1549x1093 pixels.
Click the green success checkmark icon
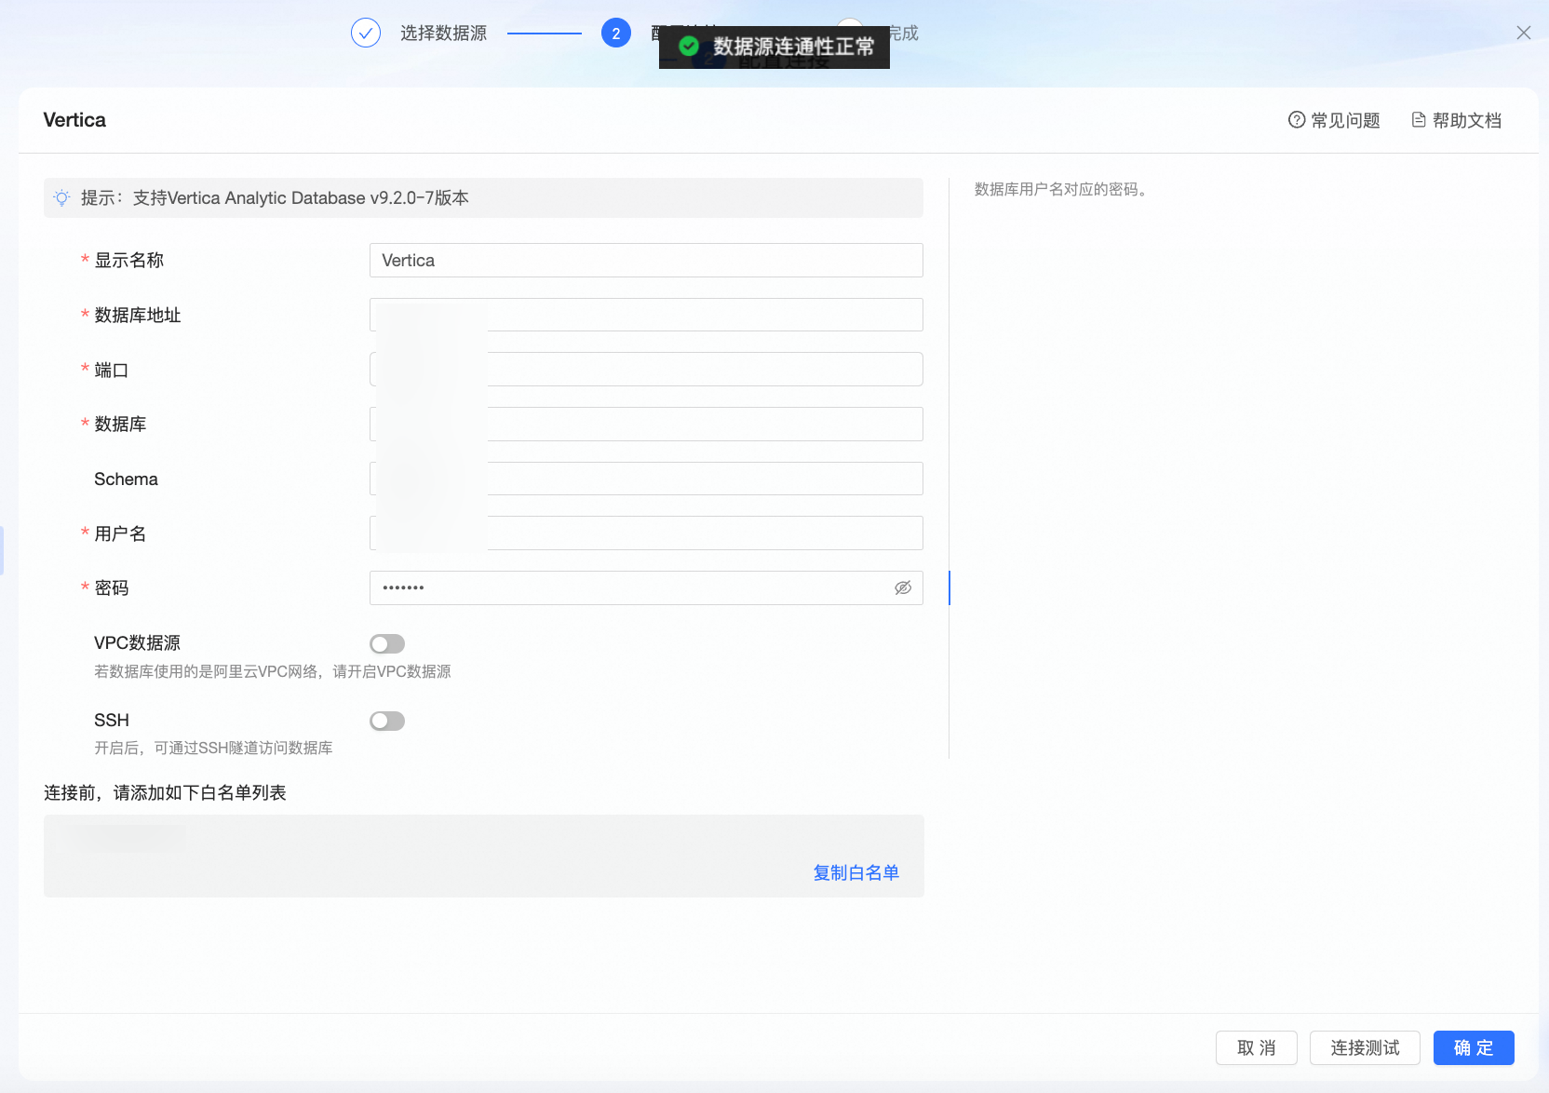[689, 46]
